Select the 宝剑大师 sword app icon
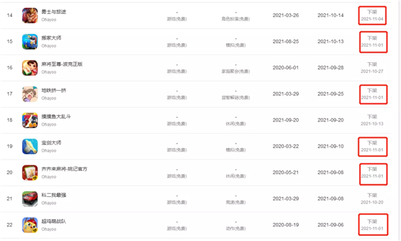 click(30, 146)
